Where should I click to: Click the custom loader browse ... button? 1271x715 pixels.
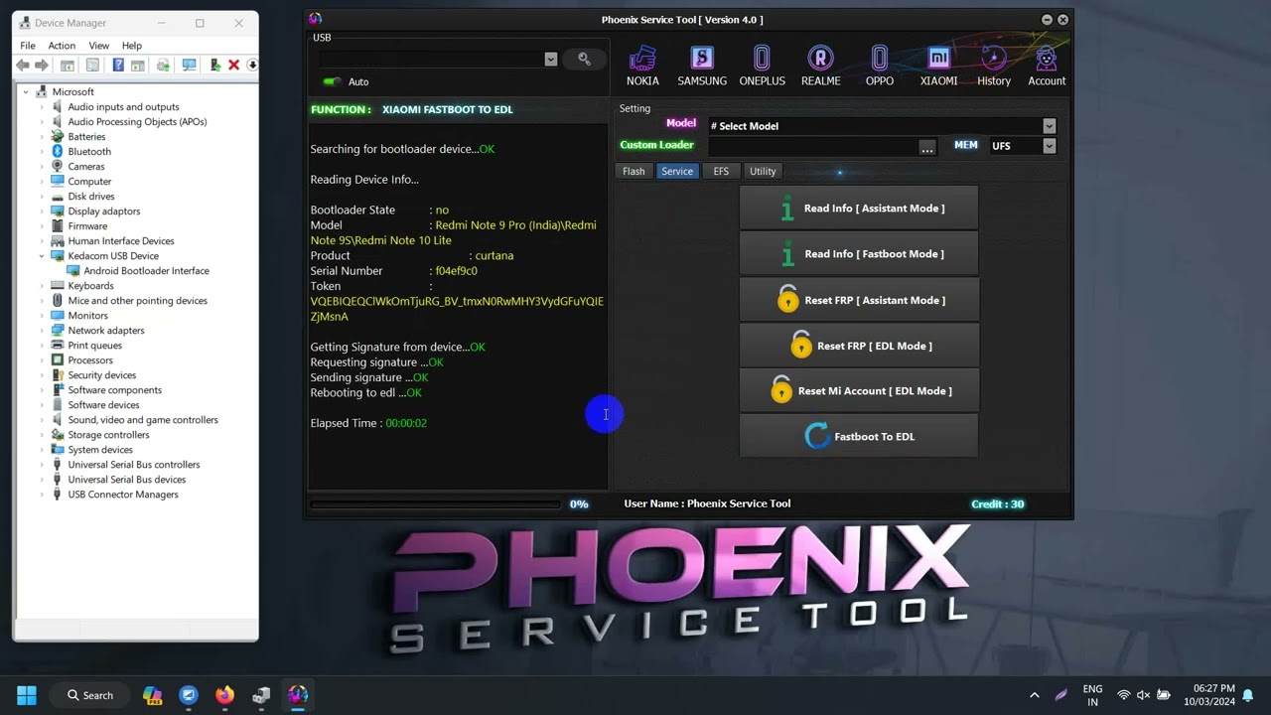click(927, 146)
